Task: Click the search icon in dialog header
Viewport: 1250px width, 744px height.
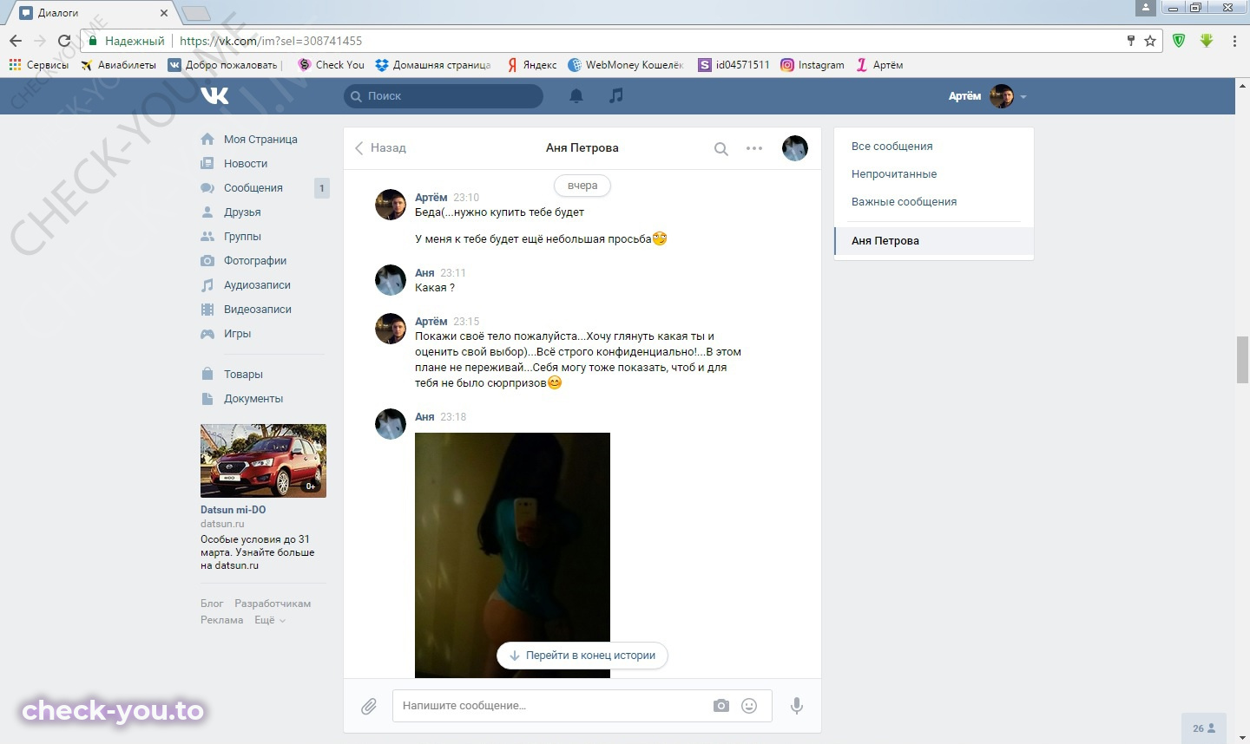Action: [720, 148]
